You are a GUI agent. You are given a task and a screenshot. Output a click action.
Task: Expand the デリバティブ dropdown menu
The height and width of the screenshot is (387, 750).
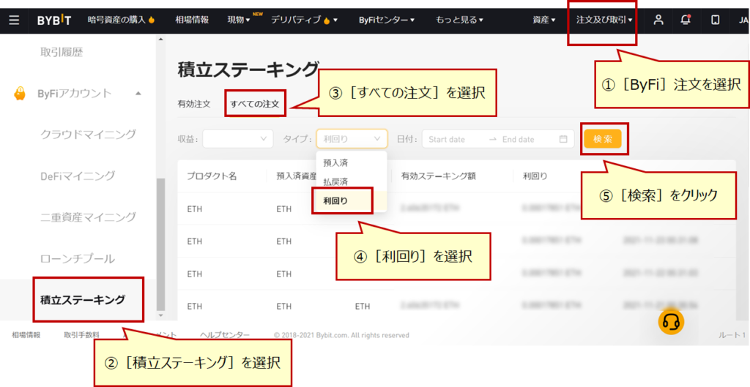304,20
